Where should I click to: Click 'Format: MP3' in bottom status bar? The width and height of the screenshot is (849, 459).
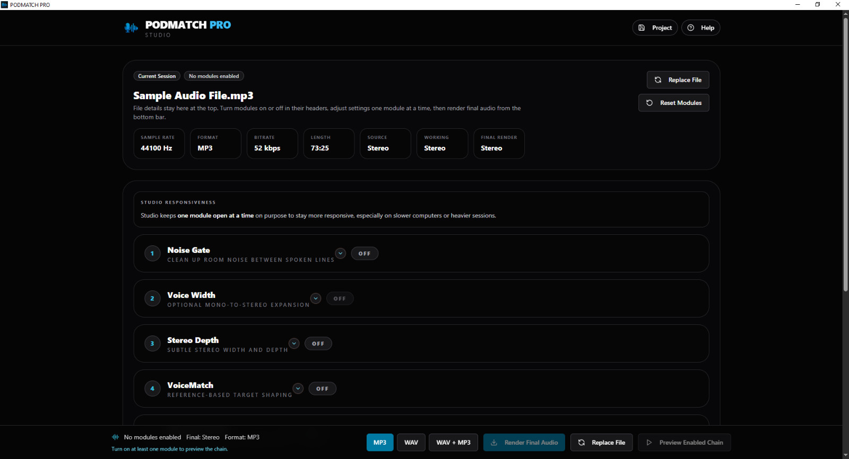point(242,437)
